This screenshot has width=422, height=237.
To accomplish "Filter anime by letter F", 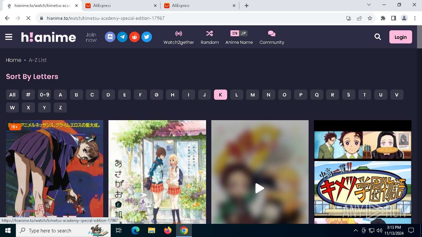I will (x=140, y=95).
